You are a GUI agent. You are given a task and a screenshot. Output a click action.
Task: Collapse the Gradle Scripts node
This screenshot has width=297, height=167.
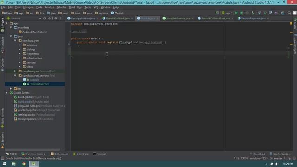[x=6, y=93]
